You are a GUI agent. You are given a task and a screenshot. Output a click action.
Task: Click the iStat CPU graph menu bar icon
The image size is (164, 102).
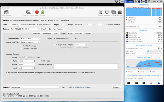pyautogui.click(x=129, y=2)
